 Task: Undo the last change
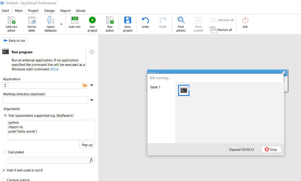(x=145, y=23)
